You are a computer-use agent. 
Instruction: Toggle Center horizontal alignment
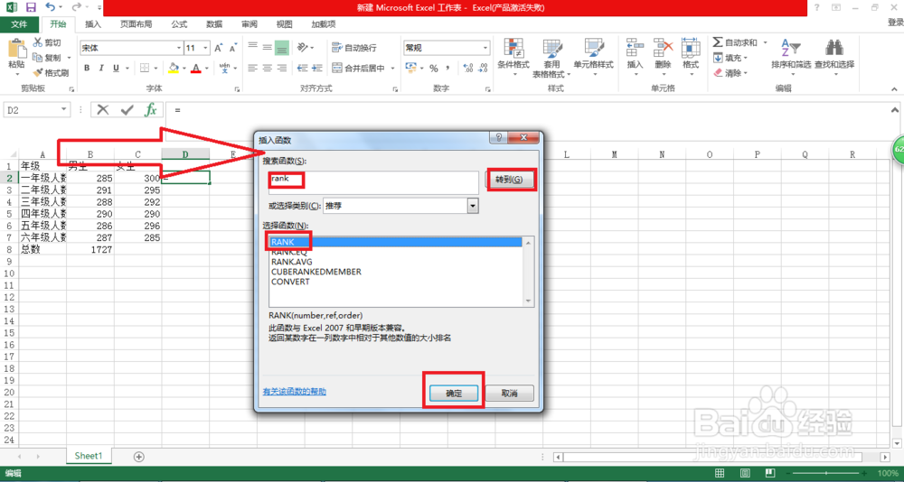(267, 68)
